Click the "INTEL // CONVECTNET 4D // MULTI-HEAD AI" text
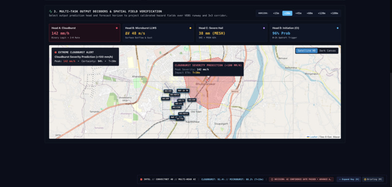 click(x=170, y=179)
